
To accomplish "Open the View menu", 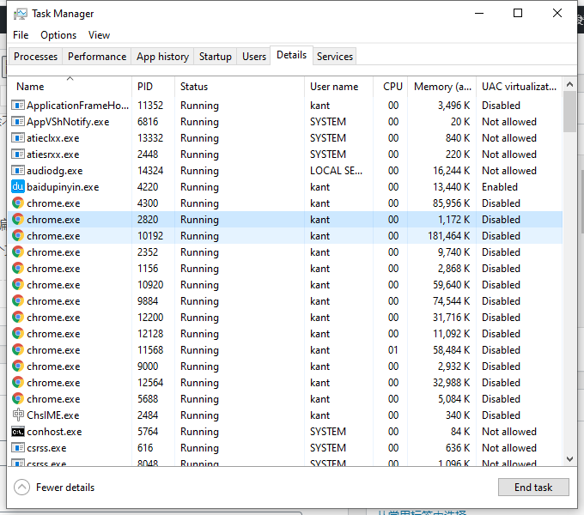I will point(99,35).
